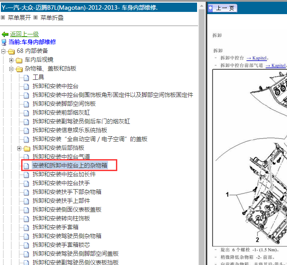
Task: Click the document icon beside 工具
Action: tap(26, 78)
